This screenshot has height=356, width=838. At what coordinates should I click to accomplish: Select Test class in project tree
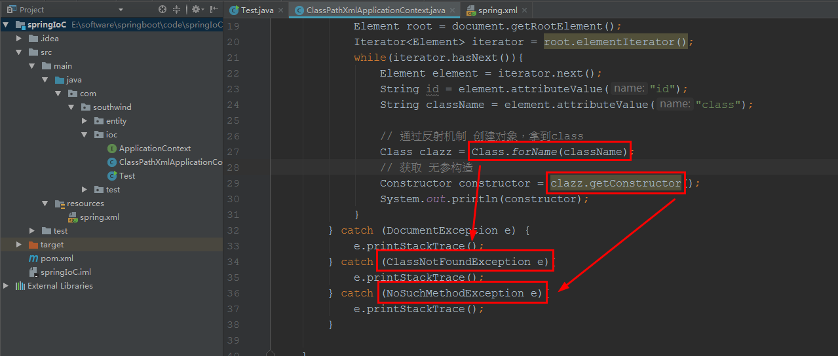127,176
